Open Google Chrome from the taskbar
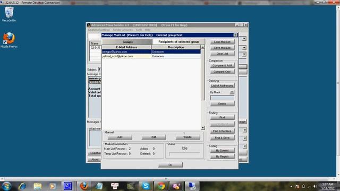340x191 pixels. tap(161, 186)
